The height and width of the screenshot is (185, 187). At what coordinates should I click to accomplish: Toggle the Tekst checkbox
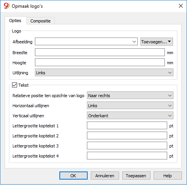14,85
